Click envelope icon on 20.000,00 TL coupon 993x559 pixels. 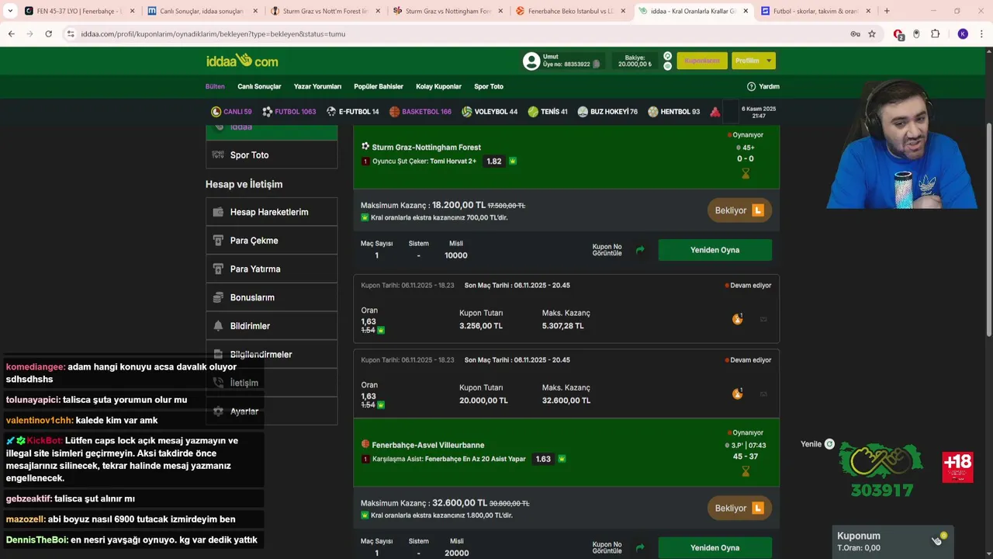[x=763, y=394]
